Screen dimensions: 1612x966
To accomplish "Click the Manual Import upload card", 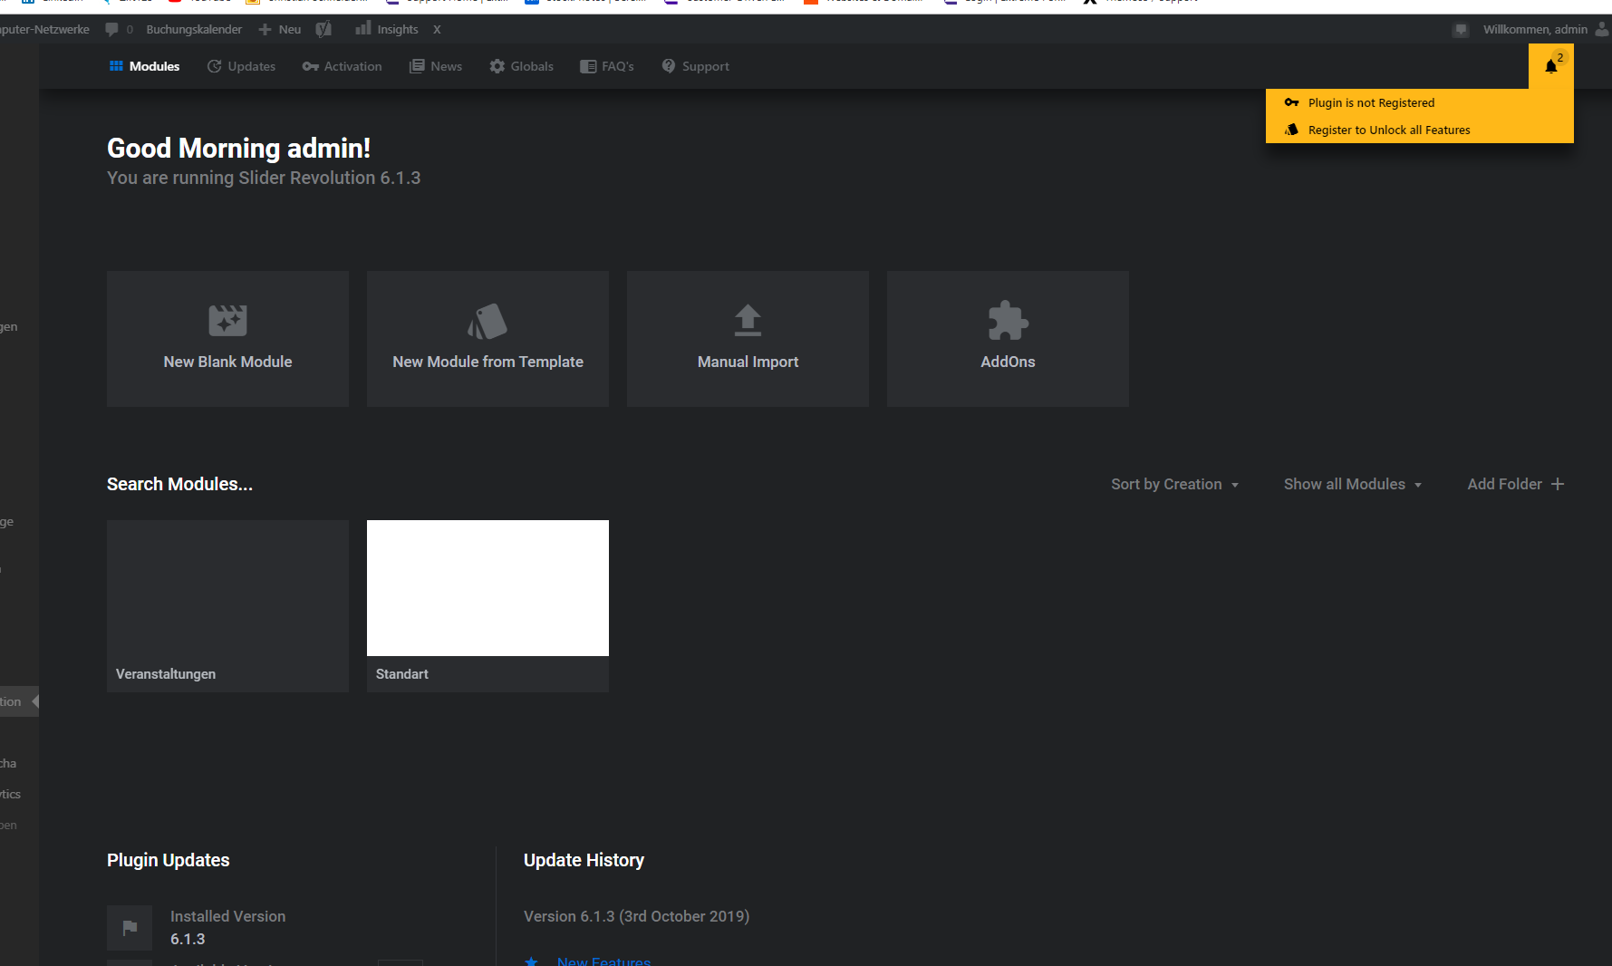I will [x=748, y=339].
